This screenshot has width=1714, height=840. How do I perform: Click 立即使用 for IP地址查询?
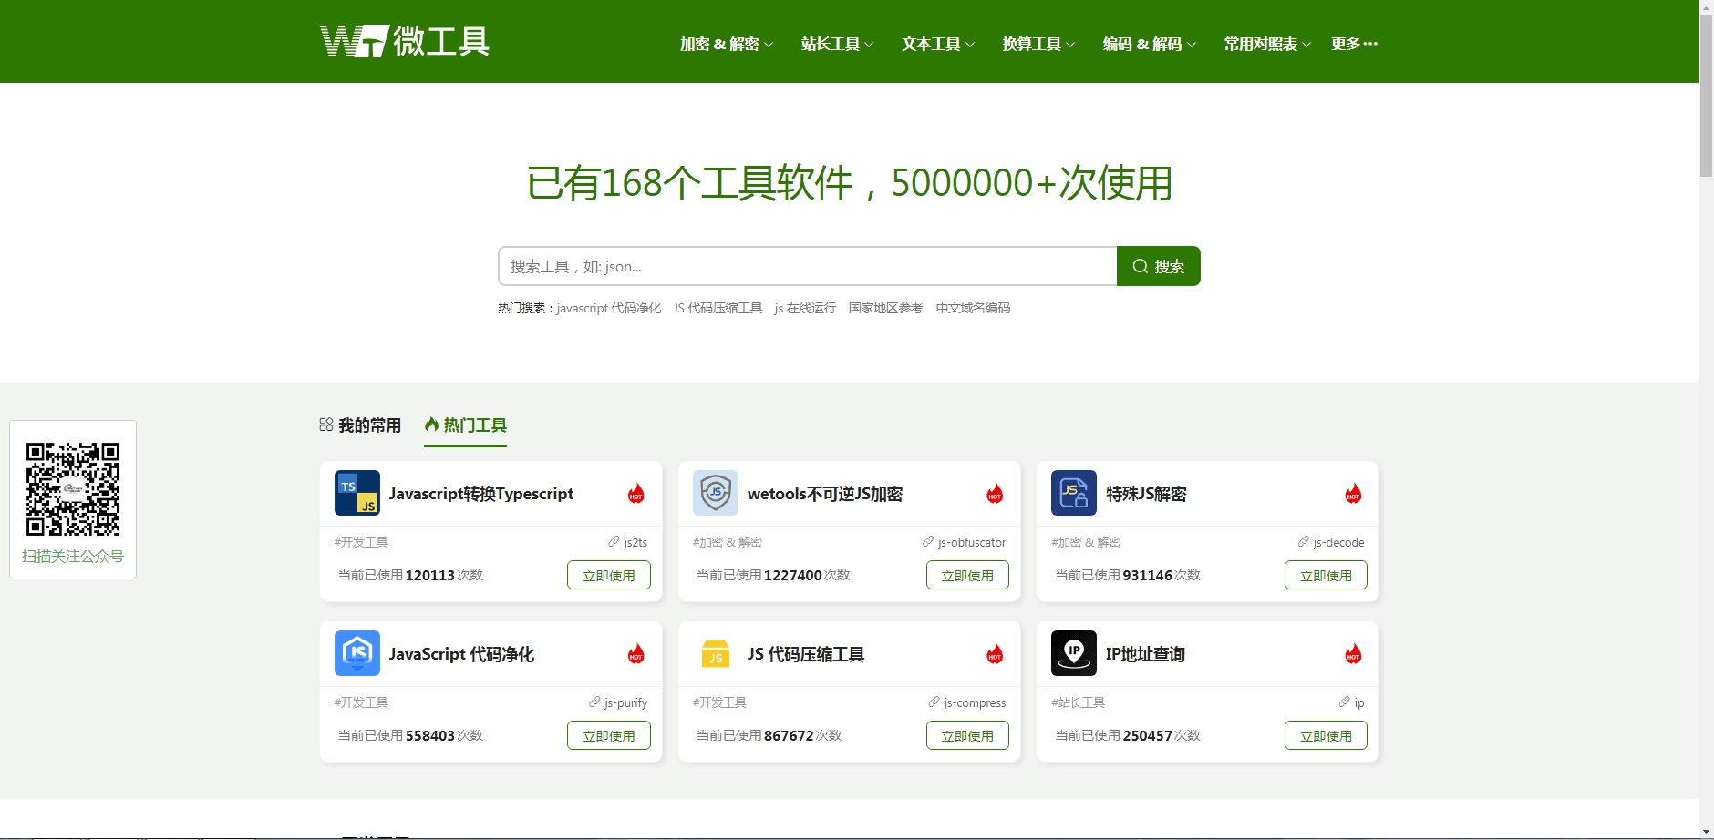[x=1326, y=735]
